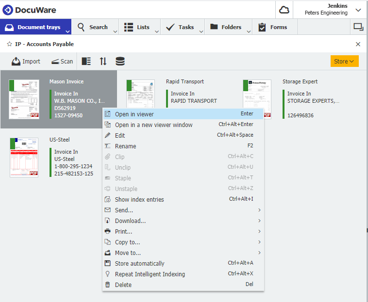Image resolution: width=368 pixels, height=302 pixels.
Task: Click the database stack icon
Action: coord(120,62)
